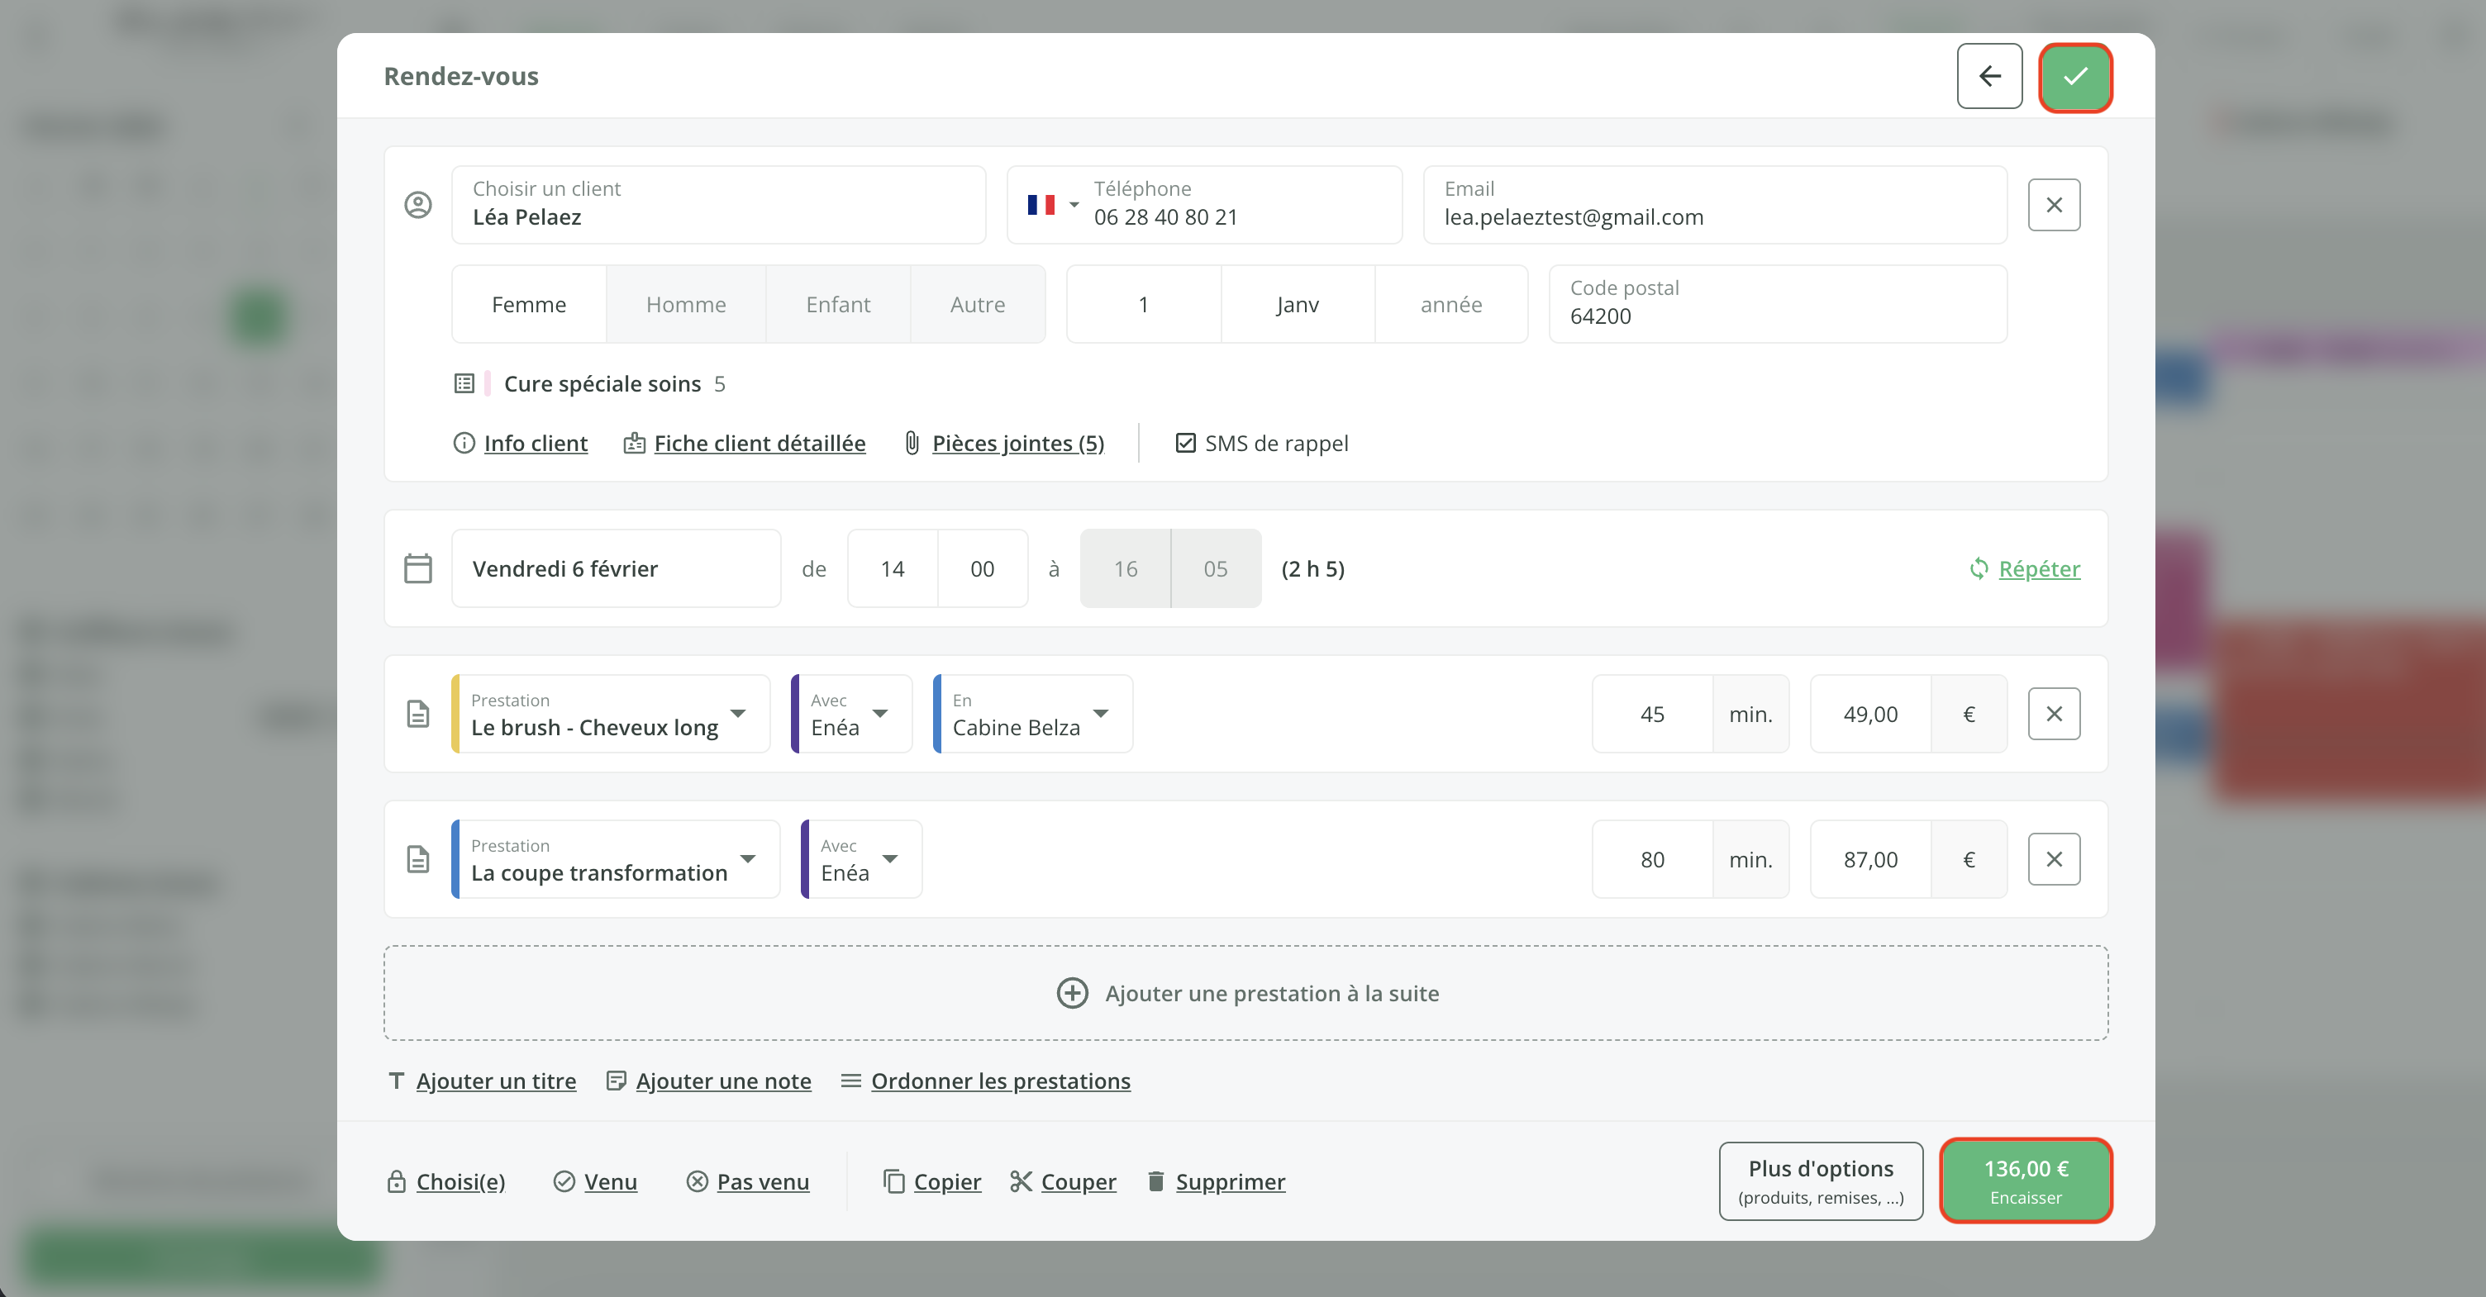The width and height of the screenshot is (2486, 1297).
Task: Toggle the SMS de rappel checkbox
Action: pyautogui.click(x=1185, y=444)
